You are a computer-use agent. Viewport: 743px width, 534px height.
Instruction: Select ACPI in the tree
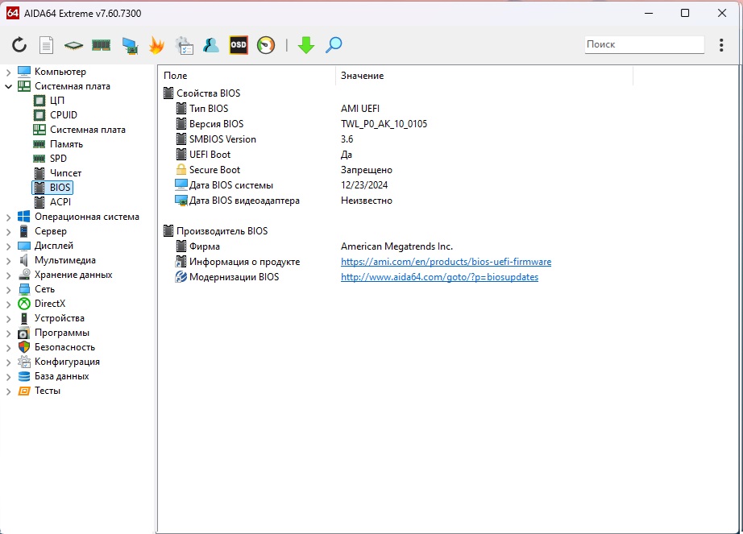60,202
